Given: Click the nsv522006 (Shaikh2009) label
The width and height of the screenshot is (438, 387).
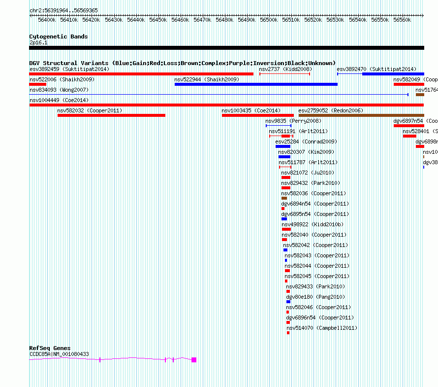Looking at the screenshot, I should [62, 79].
